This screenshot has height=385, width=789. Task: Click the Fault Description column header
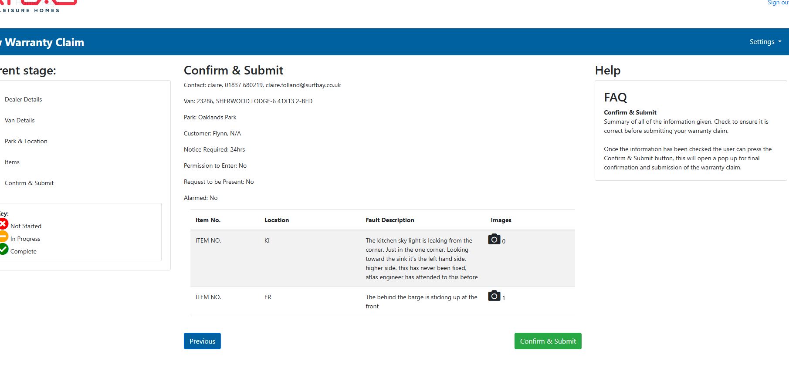click(390, 220)
